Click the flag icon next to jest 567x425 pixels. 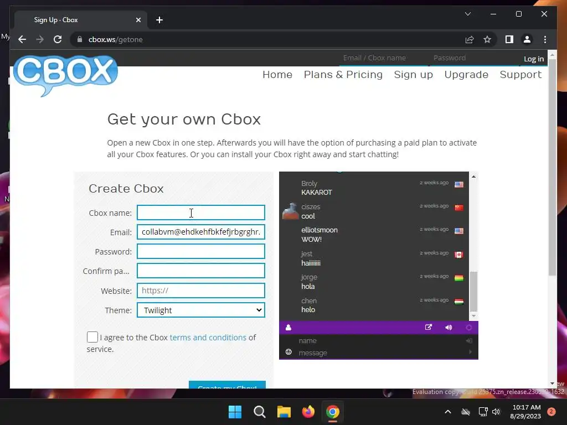(x=459, y=255)
